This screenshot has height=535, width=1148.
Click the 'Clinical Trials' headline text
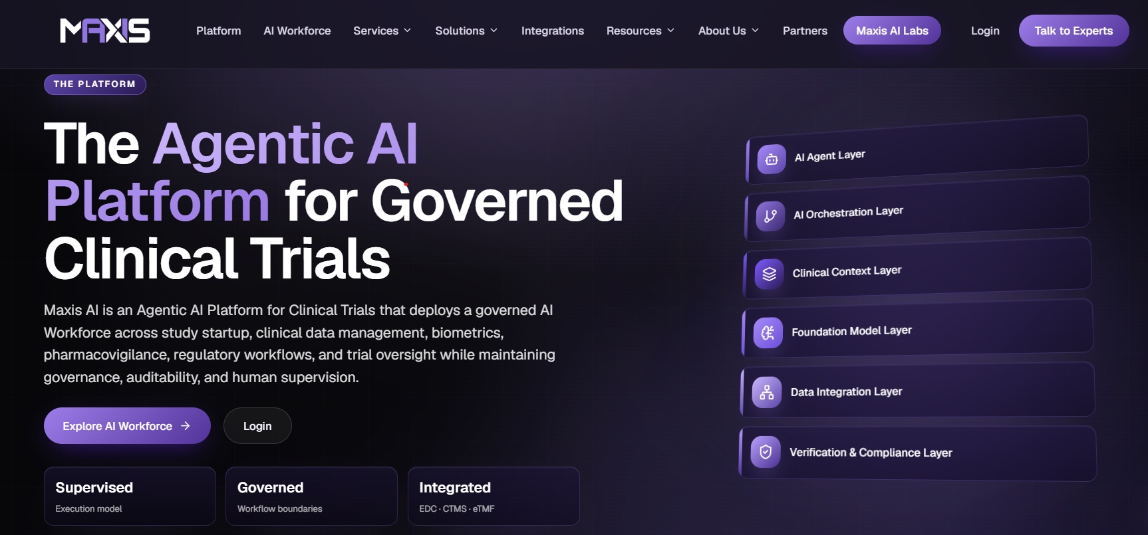217,259
